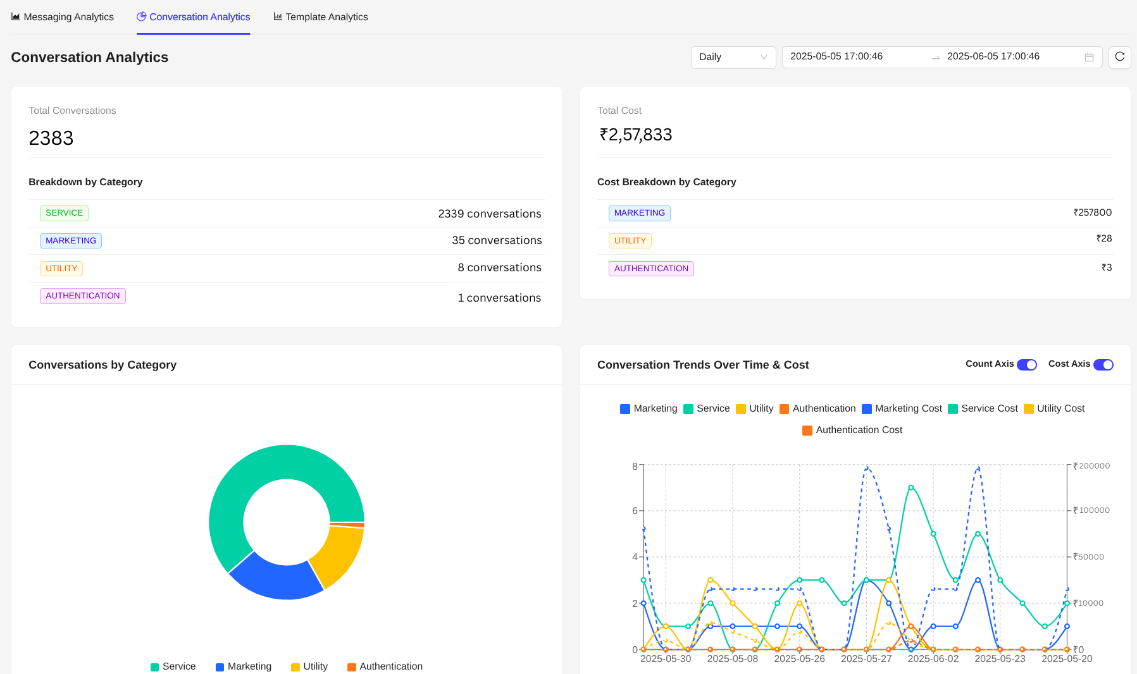Expand the Daily dropdown chevron arrow
This screenshot has height=674, width=1137.
(x=764, y=58)
